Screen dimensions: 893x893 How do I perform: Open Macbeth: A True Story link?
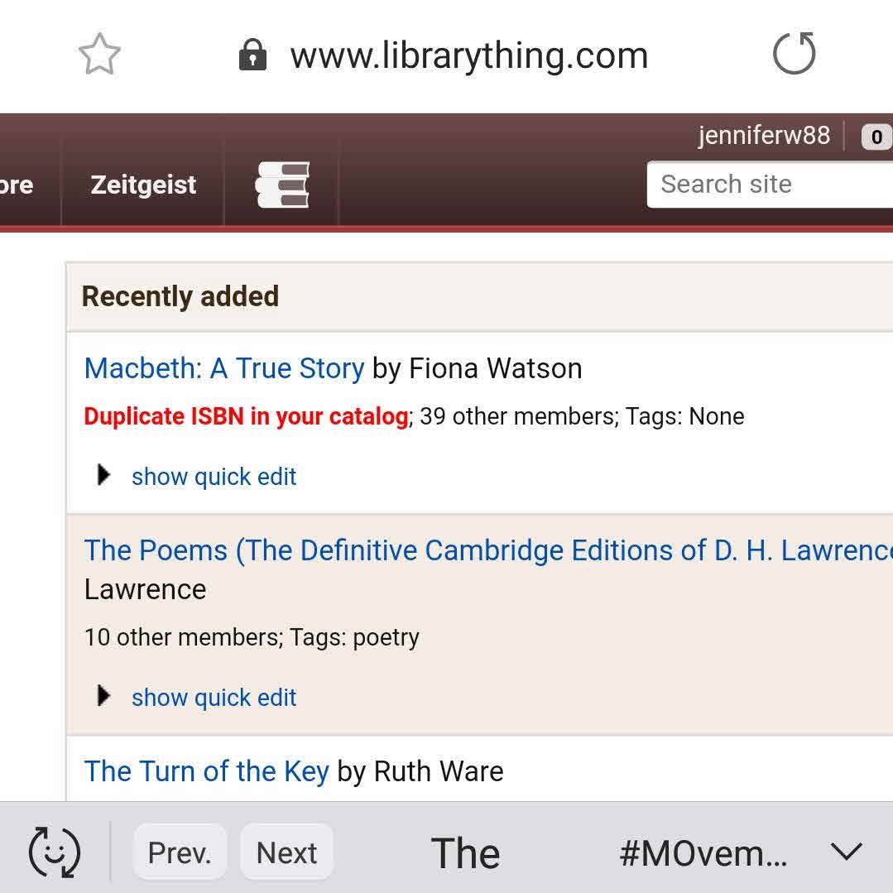pos(224,368)
